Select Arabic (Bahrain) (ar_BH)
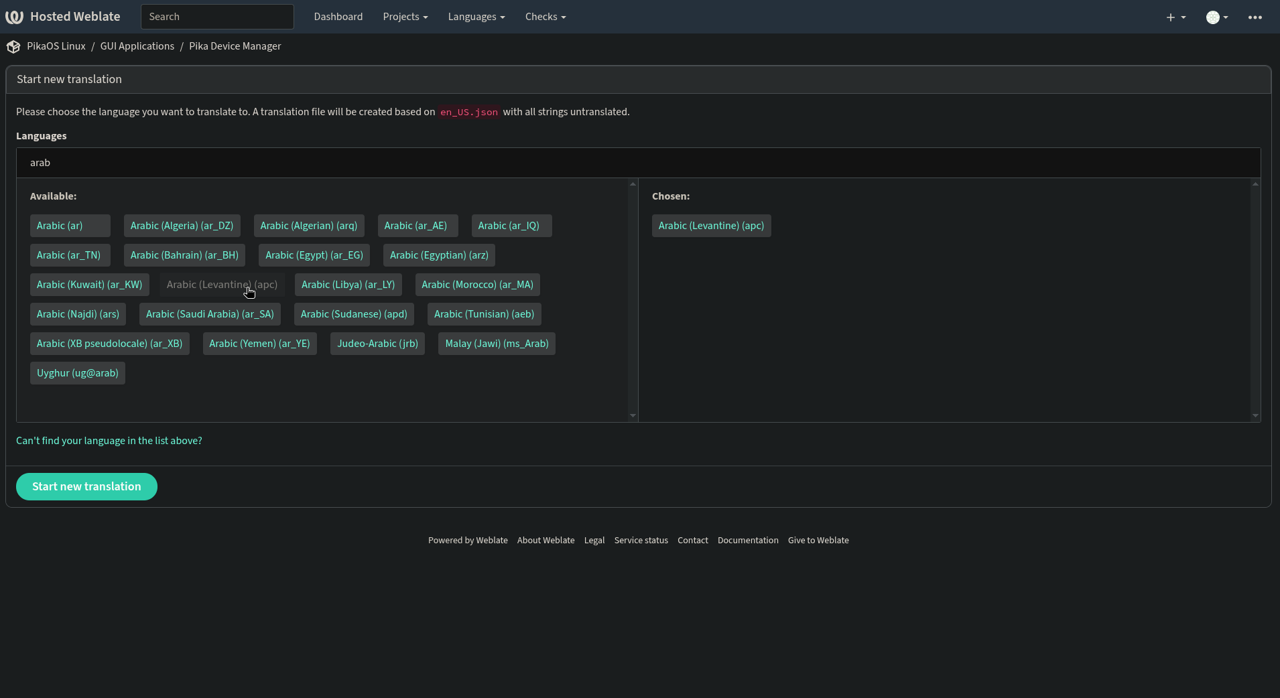This screenshot has height=698, width=1280. (x=184, y=255)
